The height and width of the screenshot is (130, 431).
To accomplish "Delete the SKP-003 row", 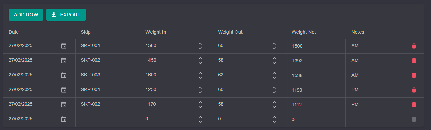I will [x=414, y=75].
